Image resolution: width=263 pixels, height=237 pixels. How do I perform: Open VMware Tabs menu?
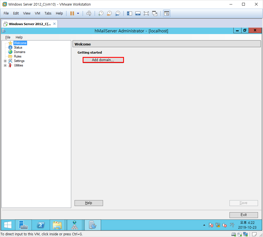[x=48, y=13]
